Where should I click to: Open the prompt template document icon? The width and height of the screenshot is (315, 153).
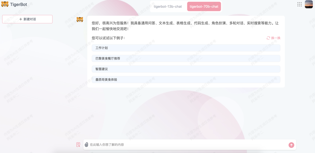click(78, 145)
